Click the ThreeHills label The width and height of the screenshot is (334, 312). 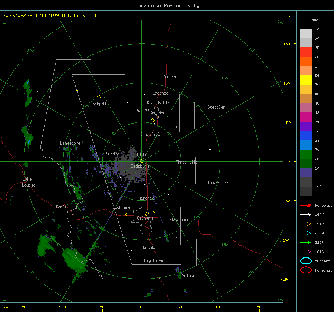pyautogui.click(x=187, y=162)
